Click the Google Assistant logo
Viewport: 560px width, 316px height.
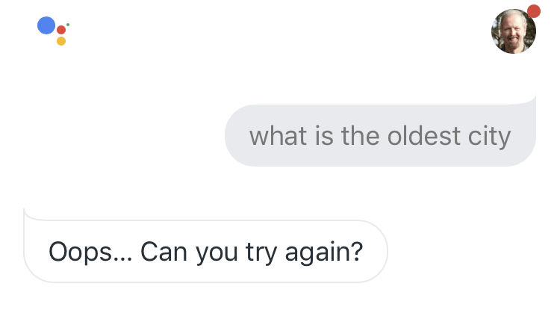[53, 30]
